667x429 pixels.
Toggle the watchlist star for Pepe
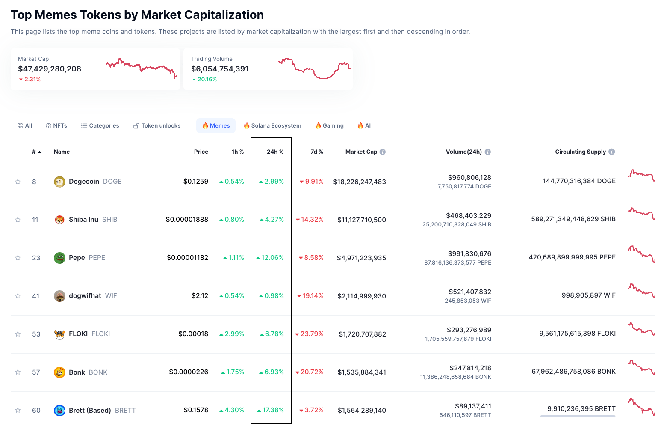[x=18, y=258]
